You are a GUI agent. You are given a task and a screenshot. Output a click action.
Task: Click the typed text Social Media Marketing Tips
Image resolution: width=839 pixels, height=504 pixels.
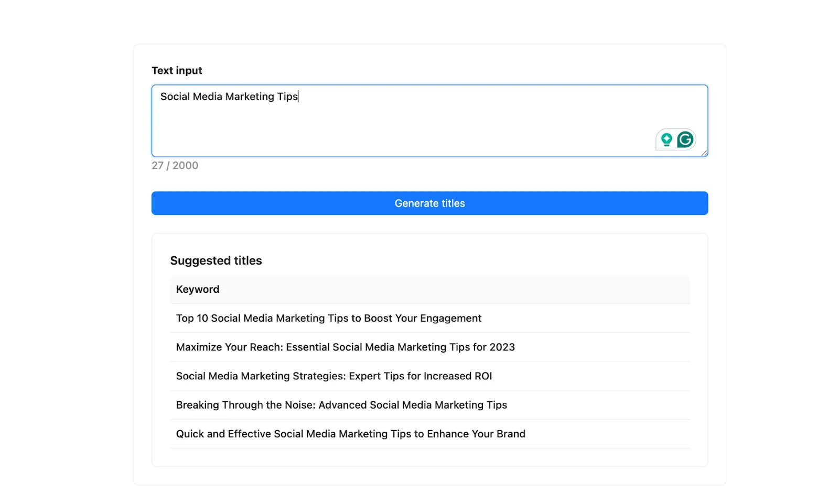229,96
